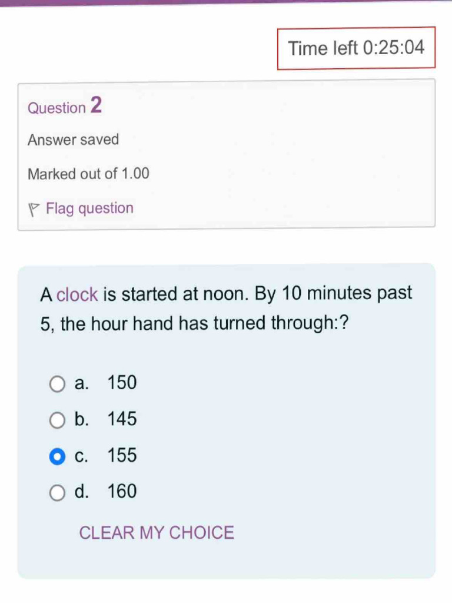Pick radio button for option d
The image size is (452, 603).
coord(57,492)
